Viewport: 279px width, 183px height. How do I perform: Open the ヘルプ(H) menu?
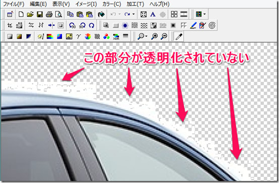(x=160, y=4)
